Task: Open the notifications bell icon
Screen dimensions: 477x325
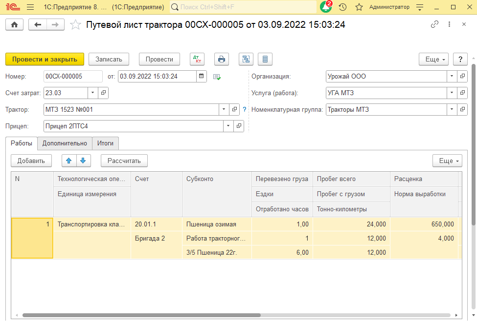Action: (x=325, y=7)
